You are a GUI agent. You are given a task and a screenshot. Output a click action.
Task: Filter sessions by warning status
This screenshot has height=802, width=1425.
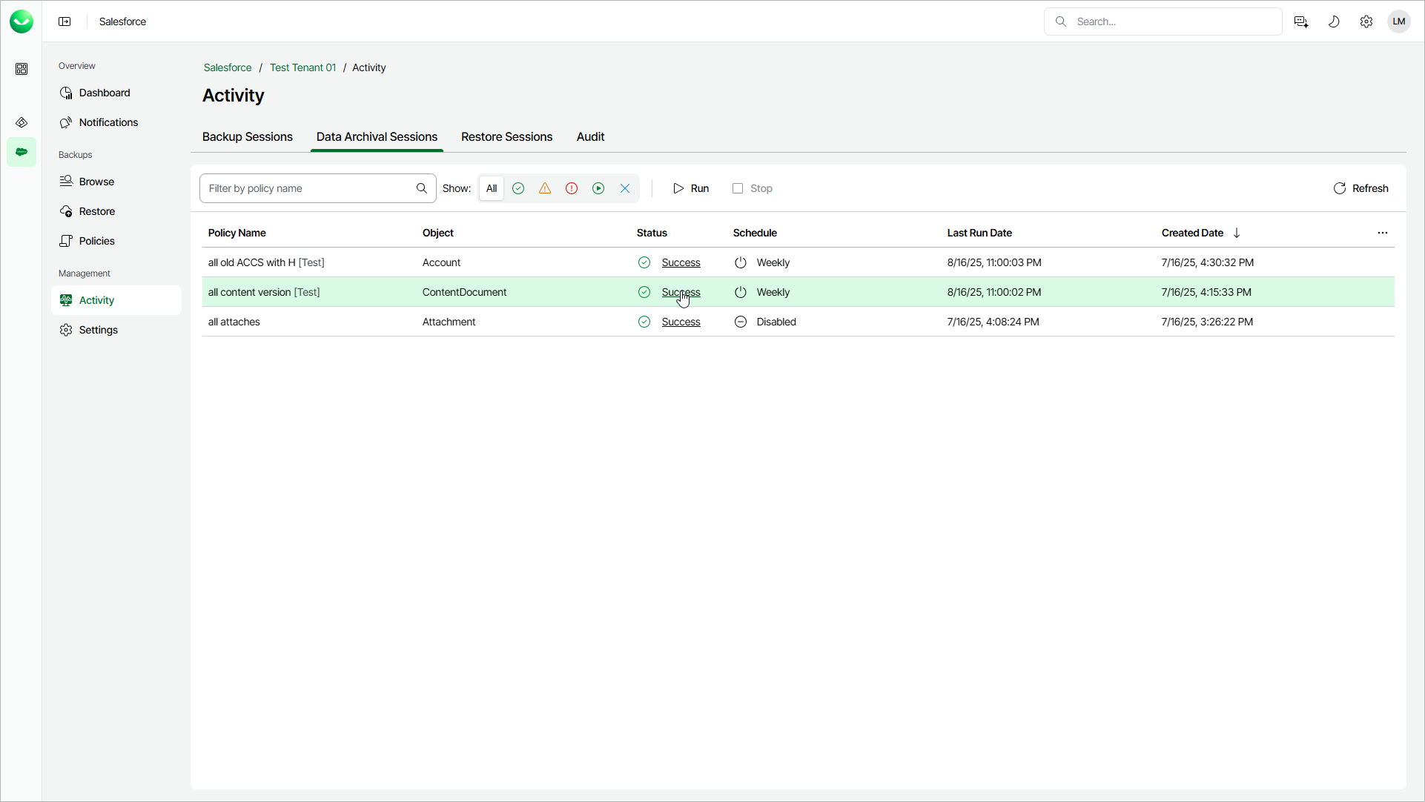(x=545, y=188)
